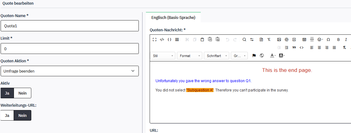Set the language via the globe icon
Screen dimensions: 351x133
[262, 55]
